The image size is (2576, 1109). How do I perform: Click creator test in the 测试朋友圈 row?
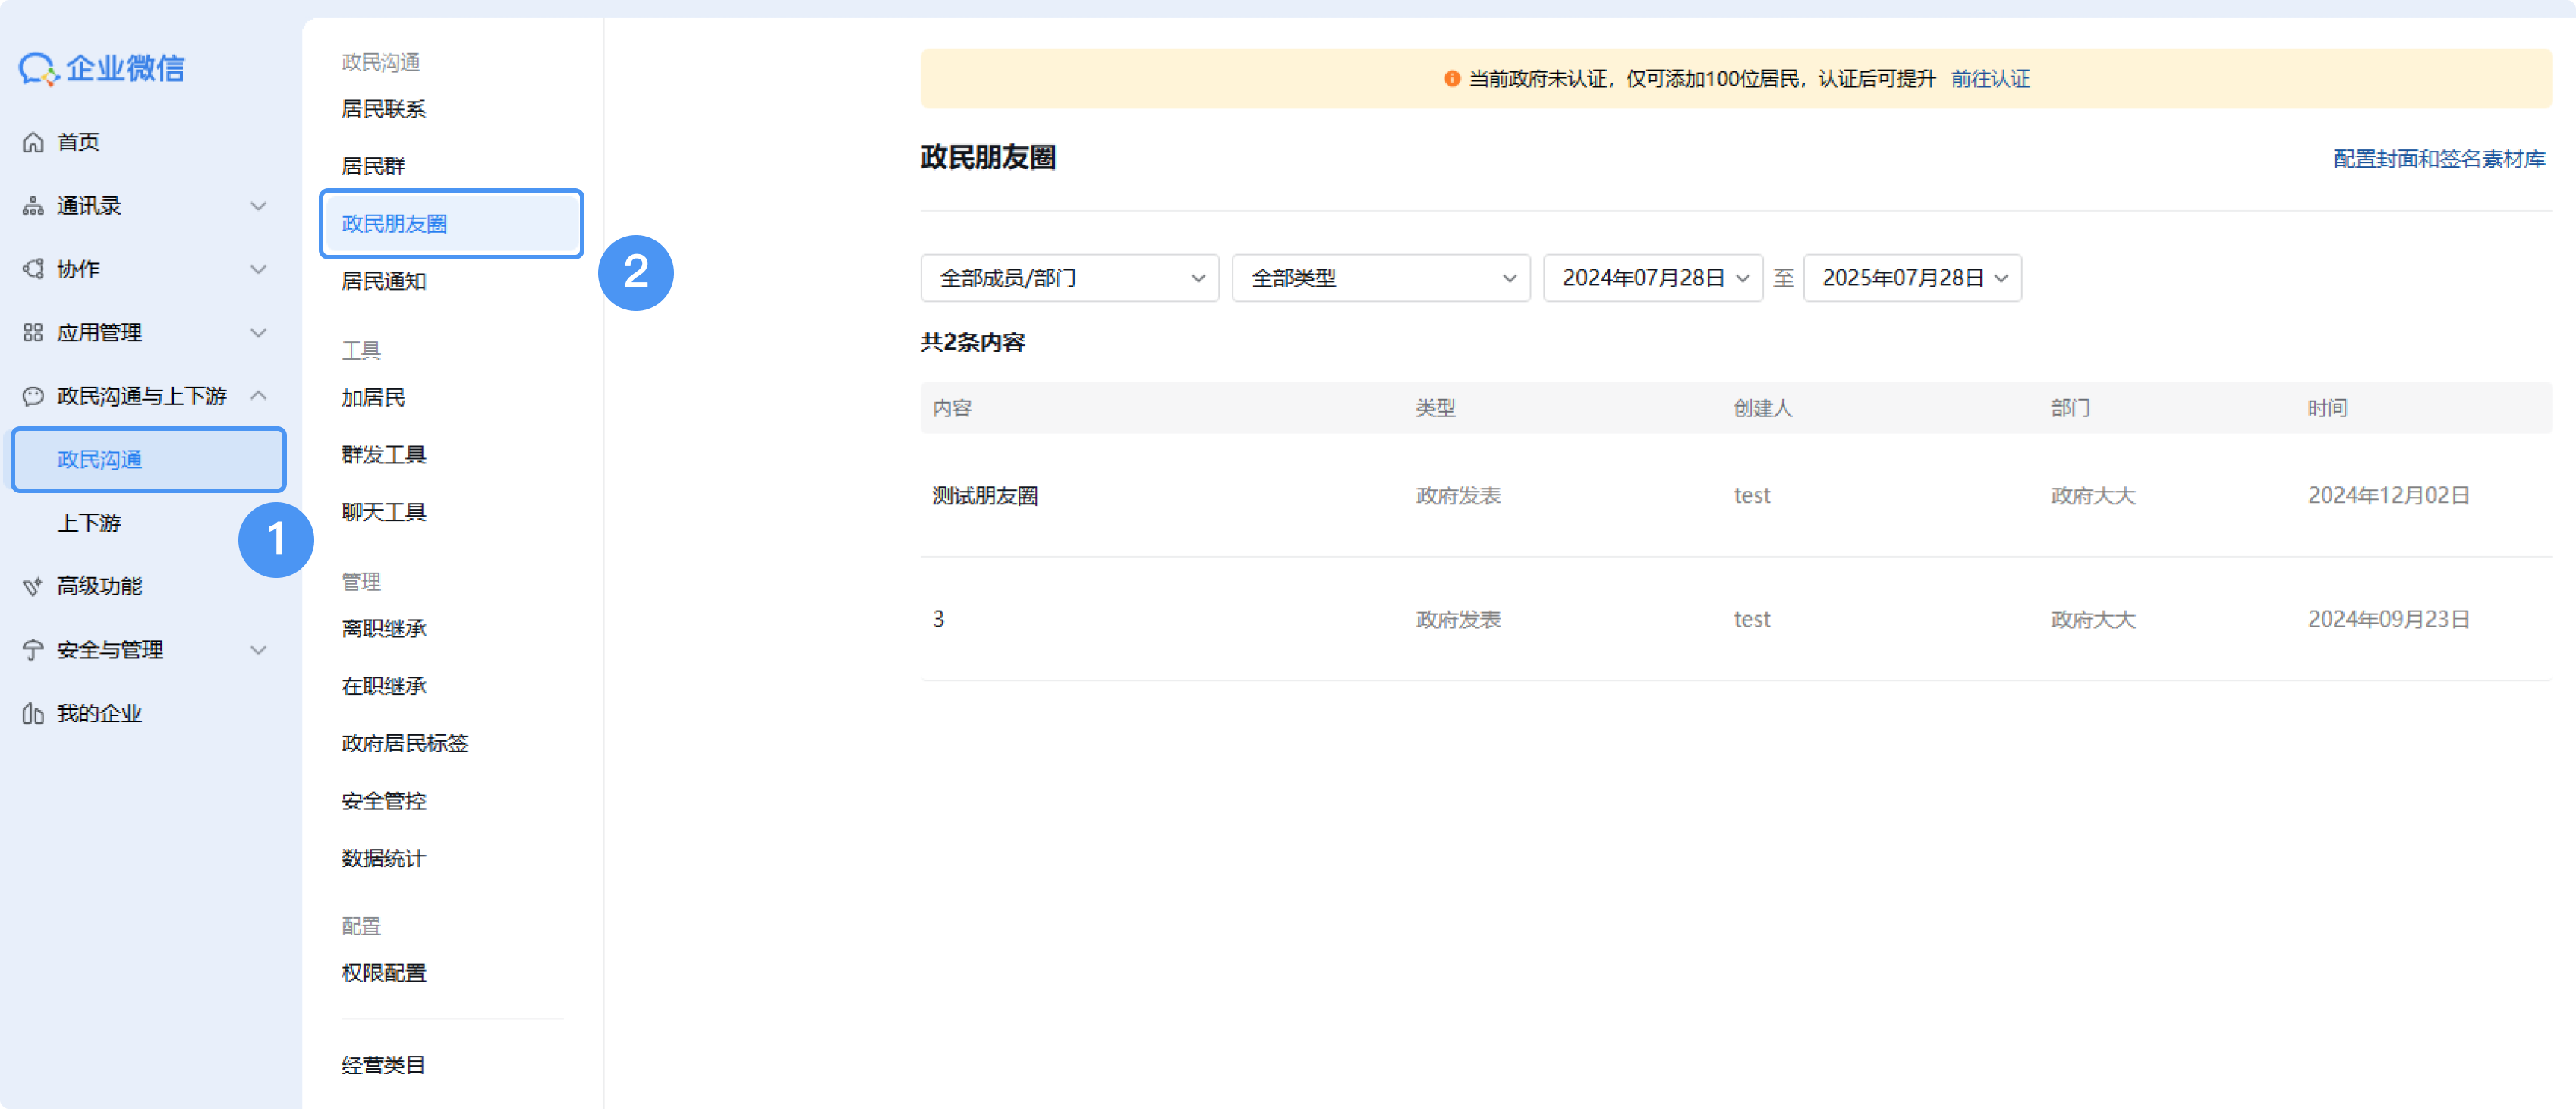coord(1751,495)
